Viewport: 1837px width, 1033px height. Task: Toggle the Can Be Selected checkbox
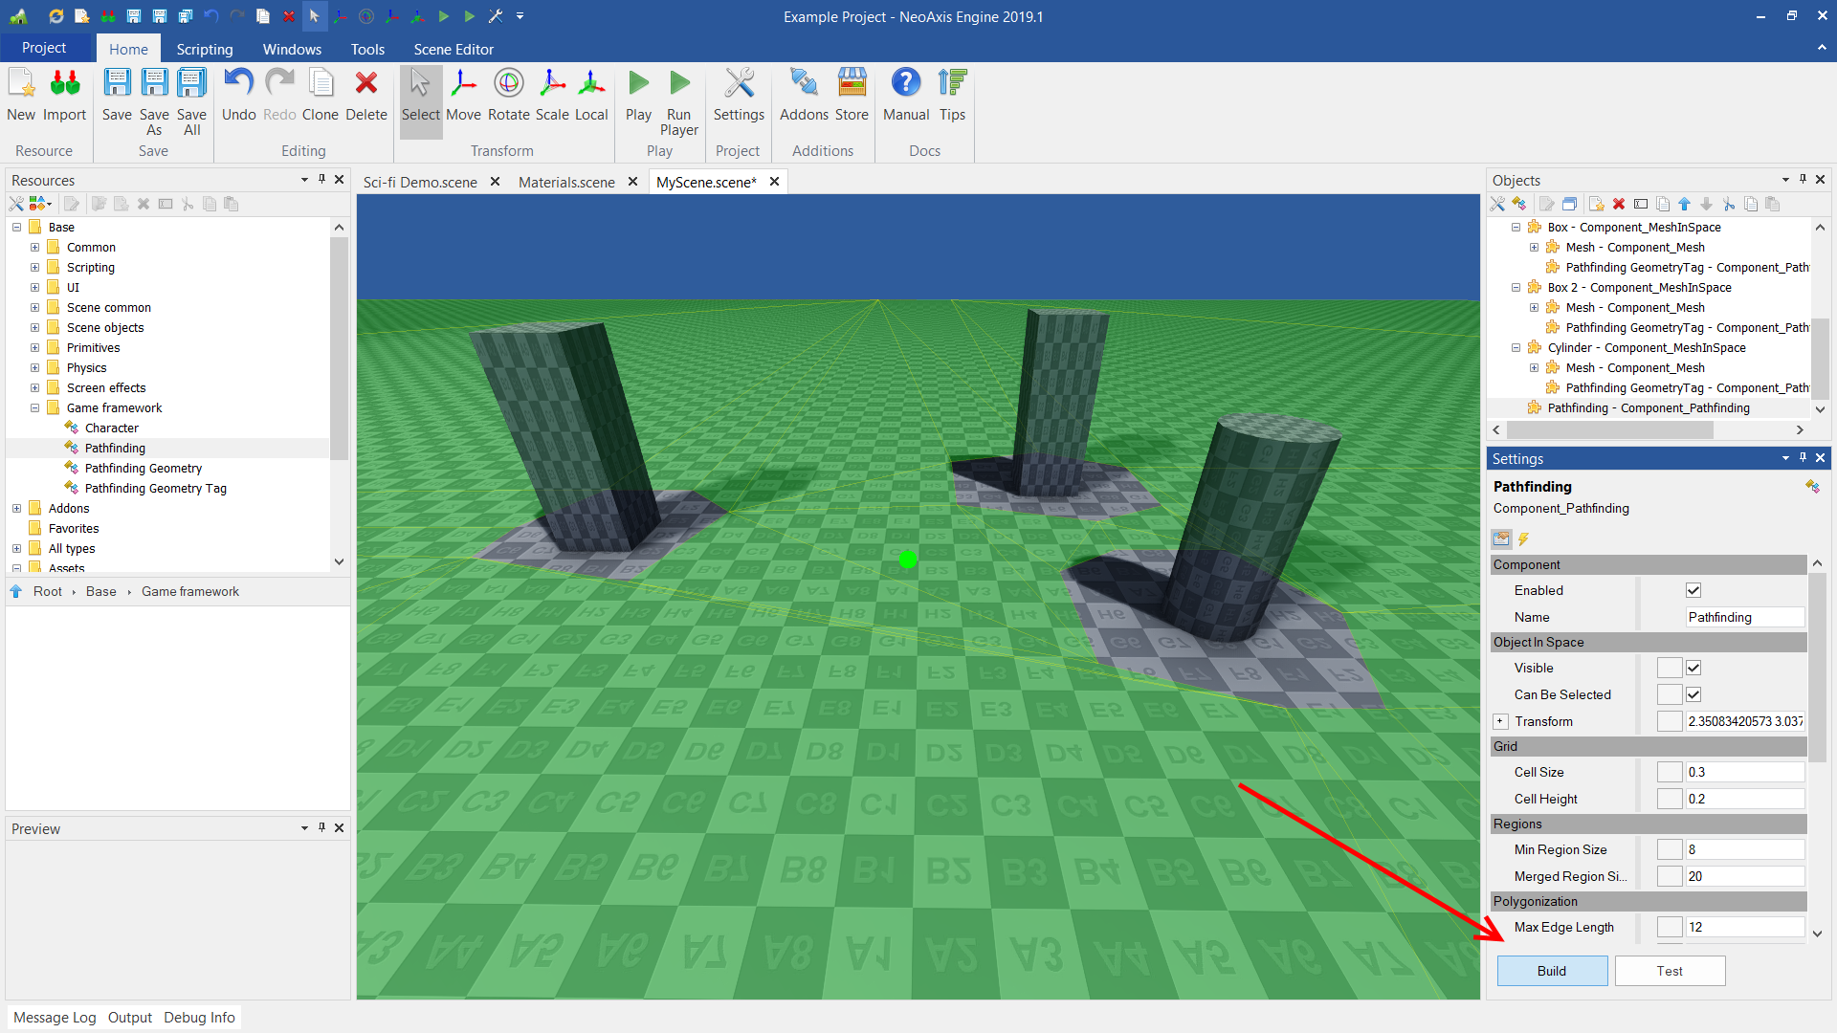pyautogui.click(x=1693, y=695)
